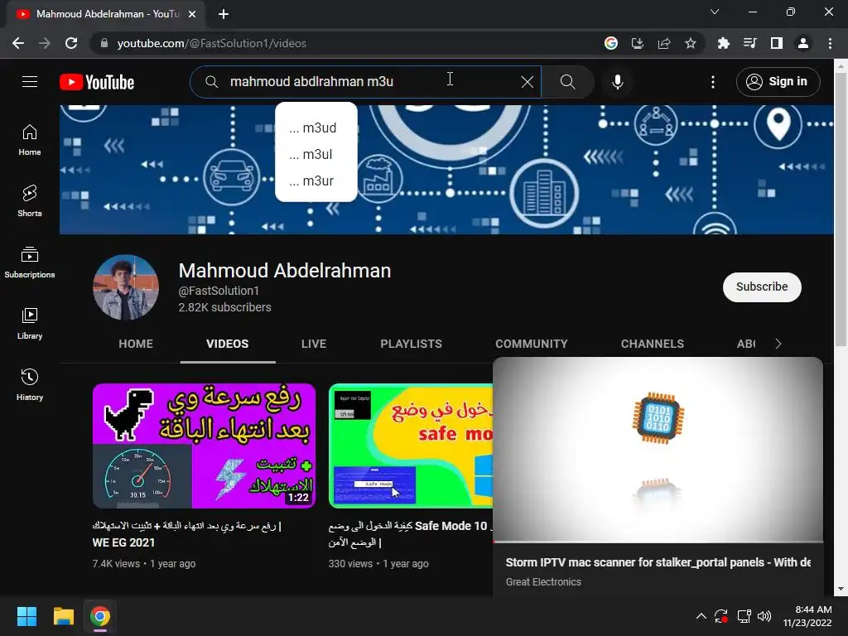Viewport: 848px width, 636px height.
Task: Open the Storm IPTV mac scanner miniplayer title
Action: pos(658,562)
